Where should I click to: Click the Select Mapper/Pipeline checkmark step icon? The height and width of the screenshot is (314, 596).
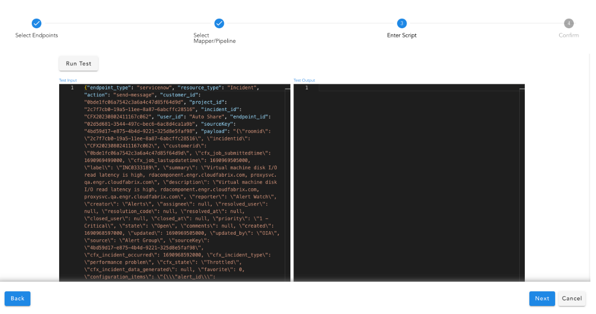click(219, 23)
